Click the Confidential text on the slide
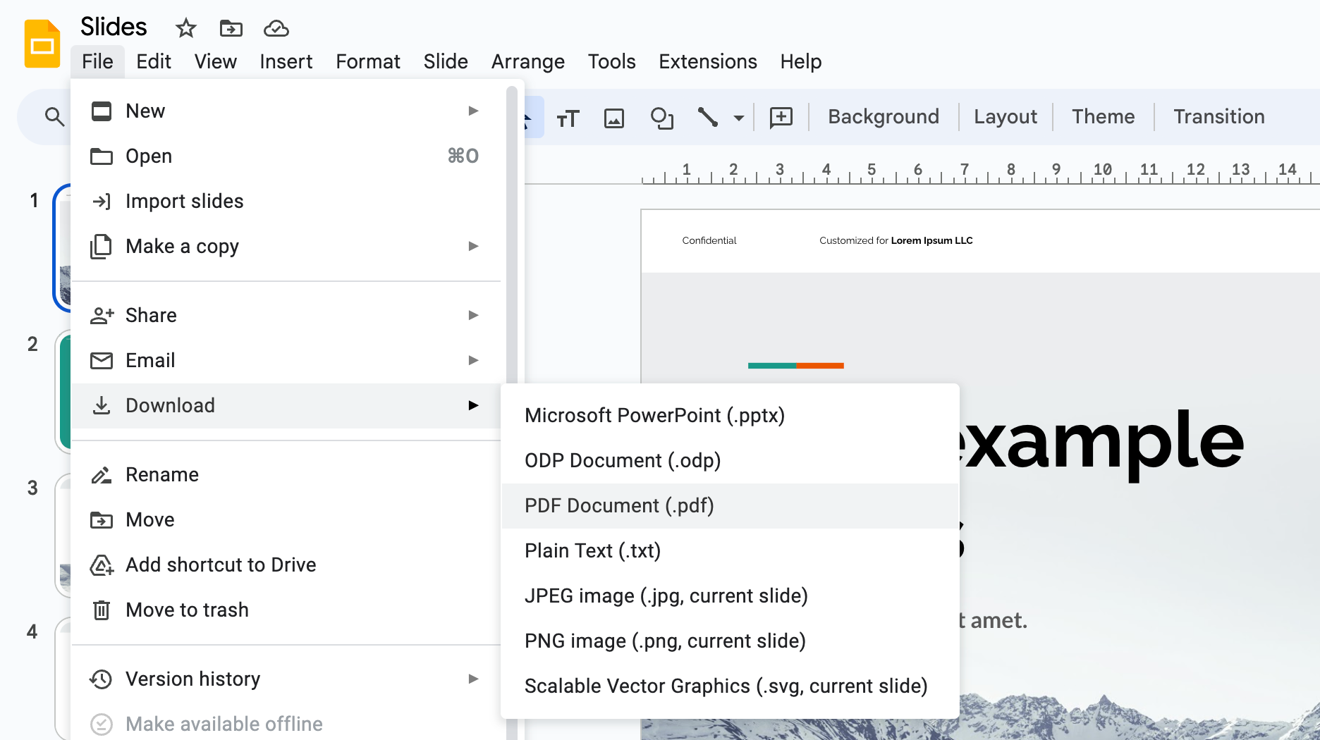 point(709,241)
